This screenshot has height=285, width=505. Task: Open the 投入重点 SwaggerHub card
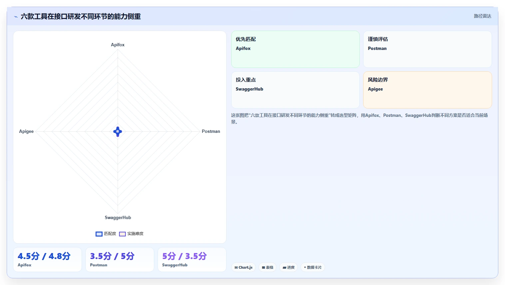coord(295,90)
